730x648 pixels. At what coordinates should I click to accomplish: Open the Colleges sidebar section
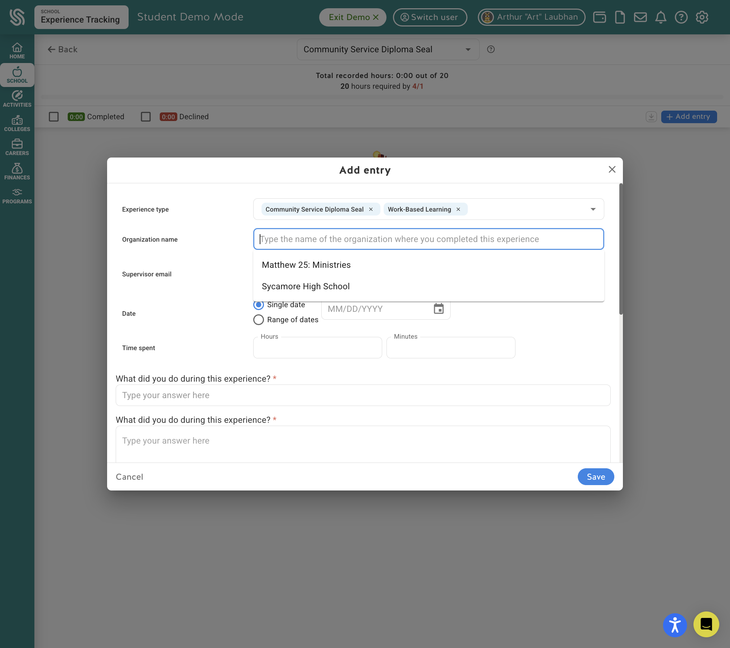pyautogui.click(x=17, y=124)
